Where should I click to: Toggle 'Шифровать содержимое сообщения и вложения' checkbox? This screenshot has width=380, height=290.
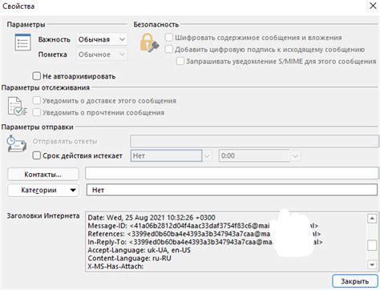point(169,38)
